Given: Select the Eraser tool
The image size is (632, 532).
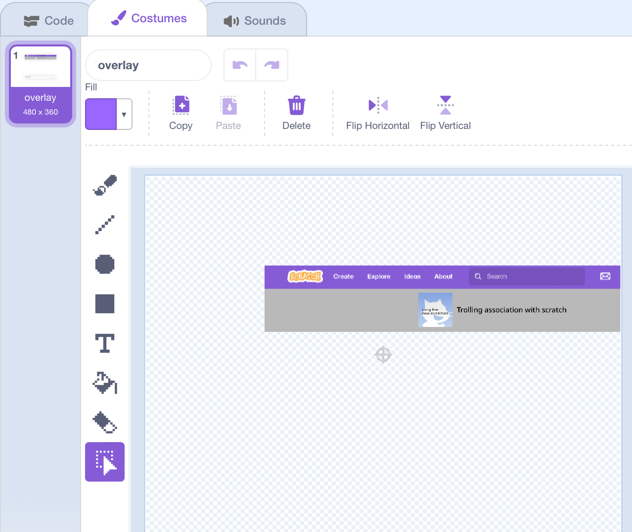Looking at the screenshot, I should [105, 422].
